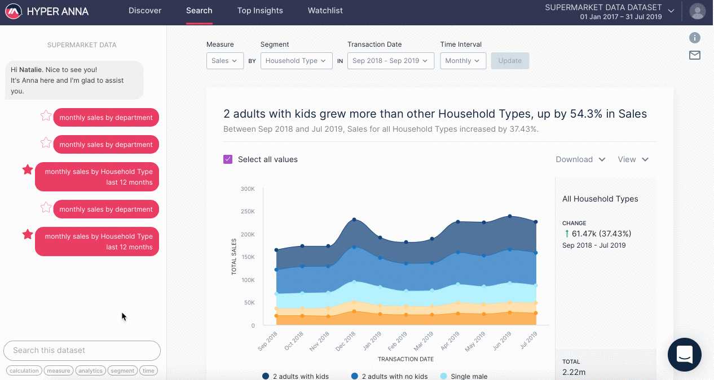Viewport: 714px width, 380px height.
Task: Click the info icon on right edge
Action: (x=695, y=38)
